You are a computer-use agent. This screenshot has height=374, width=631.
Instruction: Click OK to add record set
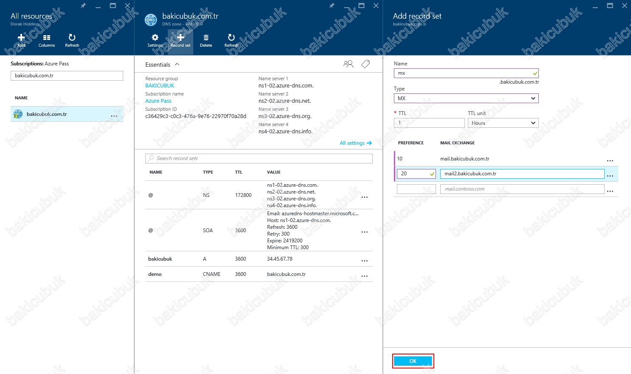pyautogui.click(x=413, y=361)
